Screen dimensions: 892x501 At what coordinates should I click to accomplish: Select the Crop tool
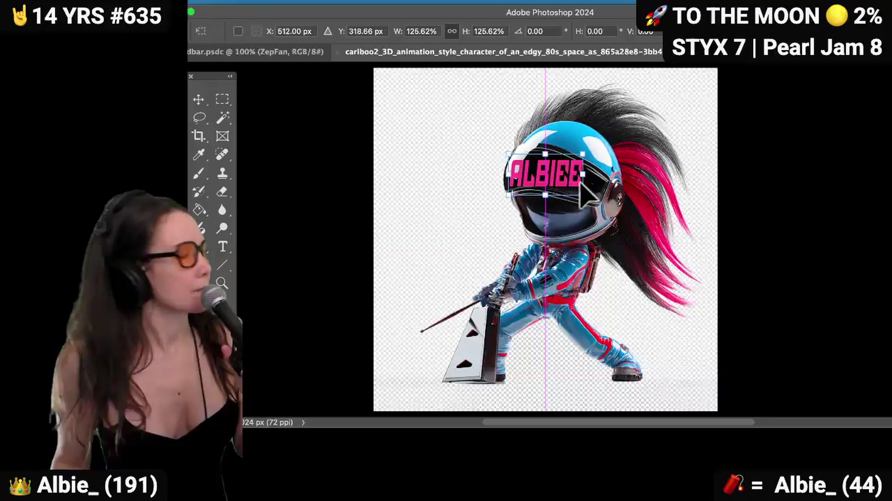click(198, 136)
